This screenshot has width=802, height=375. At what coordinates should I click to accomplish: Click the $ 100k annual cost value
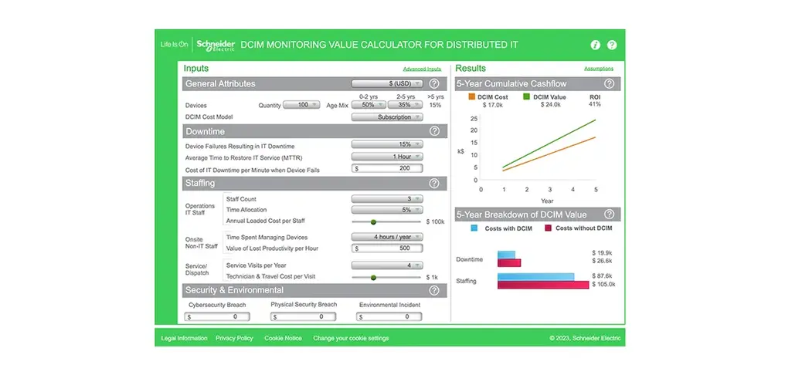click(435, 221)
